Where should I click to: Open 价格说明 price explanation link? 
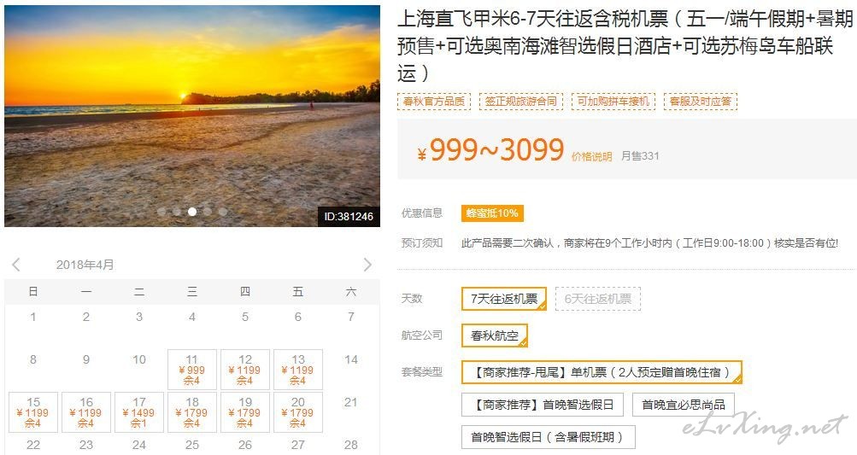point(591,157)
